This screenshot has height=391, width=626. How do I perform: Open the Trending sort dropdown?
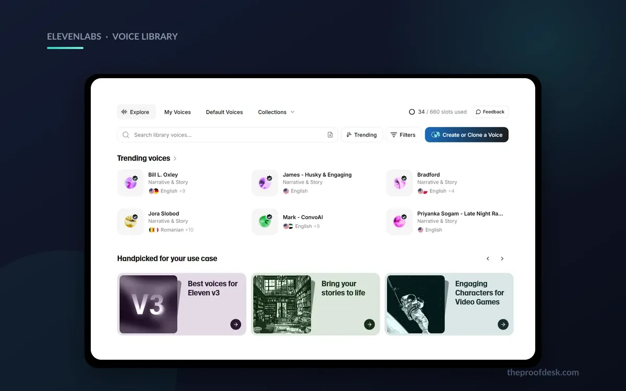(362, 135)
